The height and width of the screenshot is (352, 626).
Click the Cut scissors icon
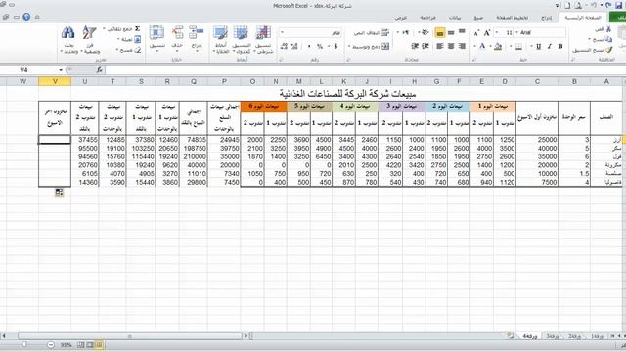click(x=608, y=29)
